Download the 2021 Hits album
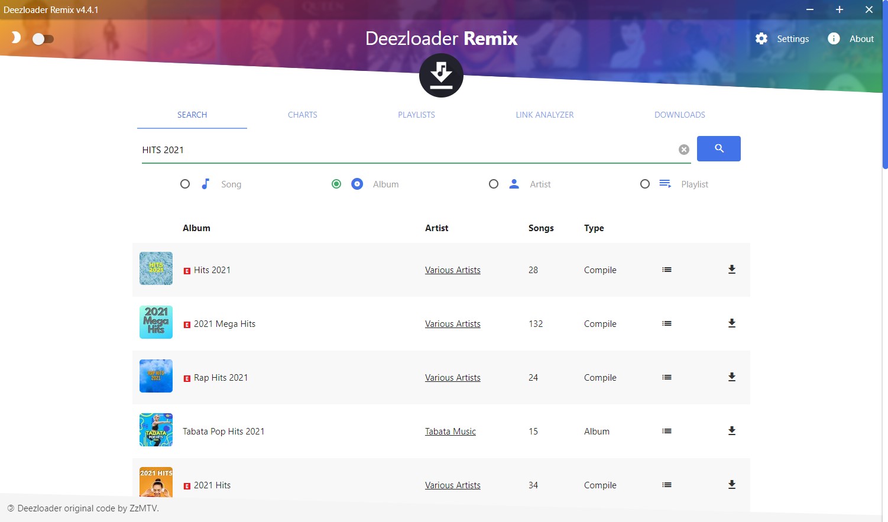The height and width of the screenshot is (522, 888). (732, 485)
